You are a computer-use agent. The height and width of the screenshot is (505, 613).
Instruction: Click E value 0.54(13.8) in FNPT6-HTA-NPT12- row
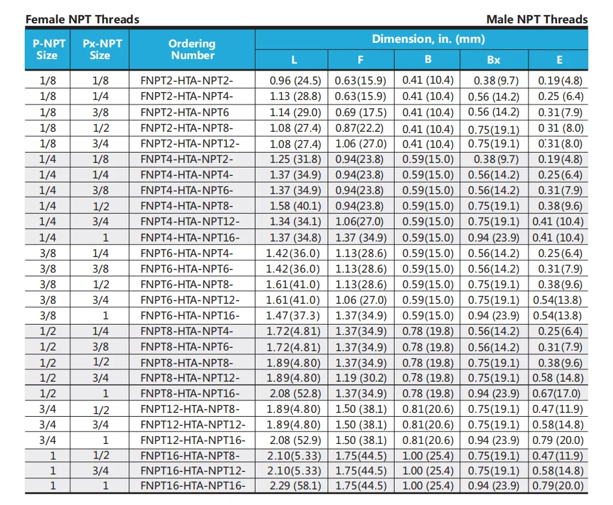coord(557,300)
